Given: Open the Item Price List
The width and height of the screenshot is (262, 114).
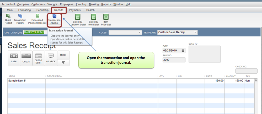Looking at the screenshot, I should [106, 20].
